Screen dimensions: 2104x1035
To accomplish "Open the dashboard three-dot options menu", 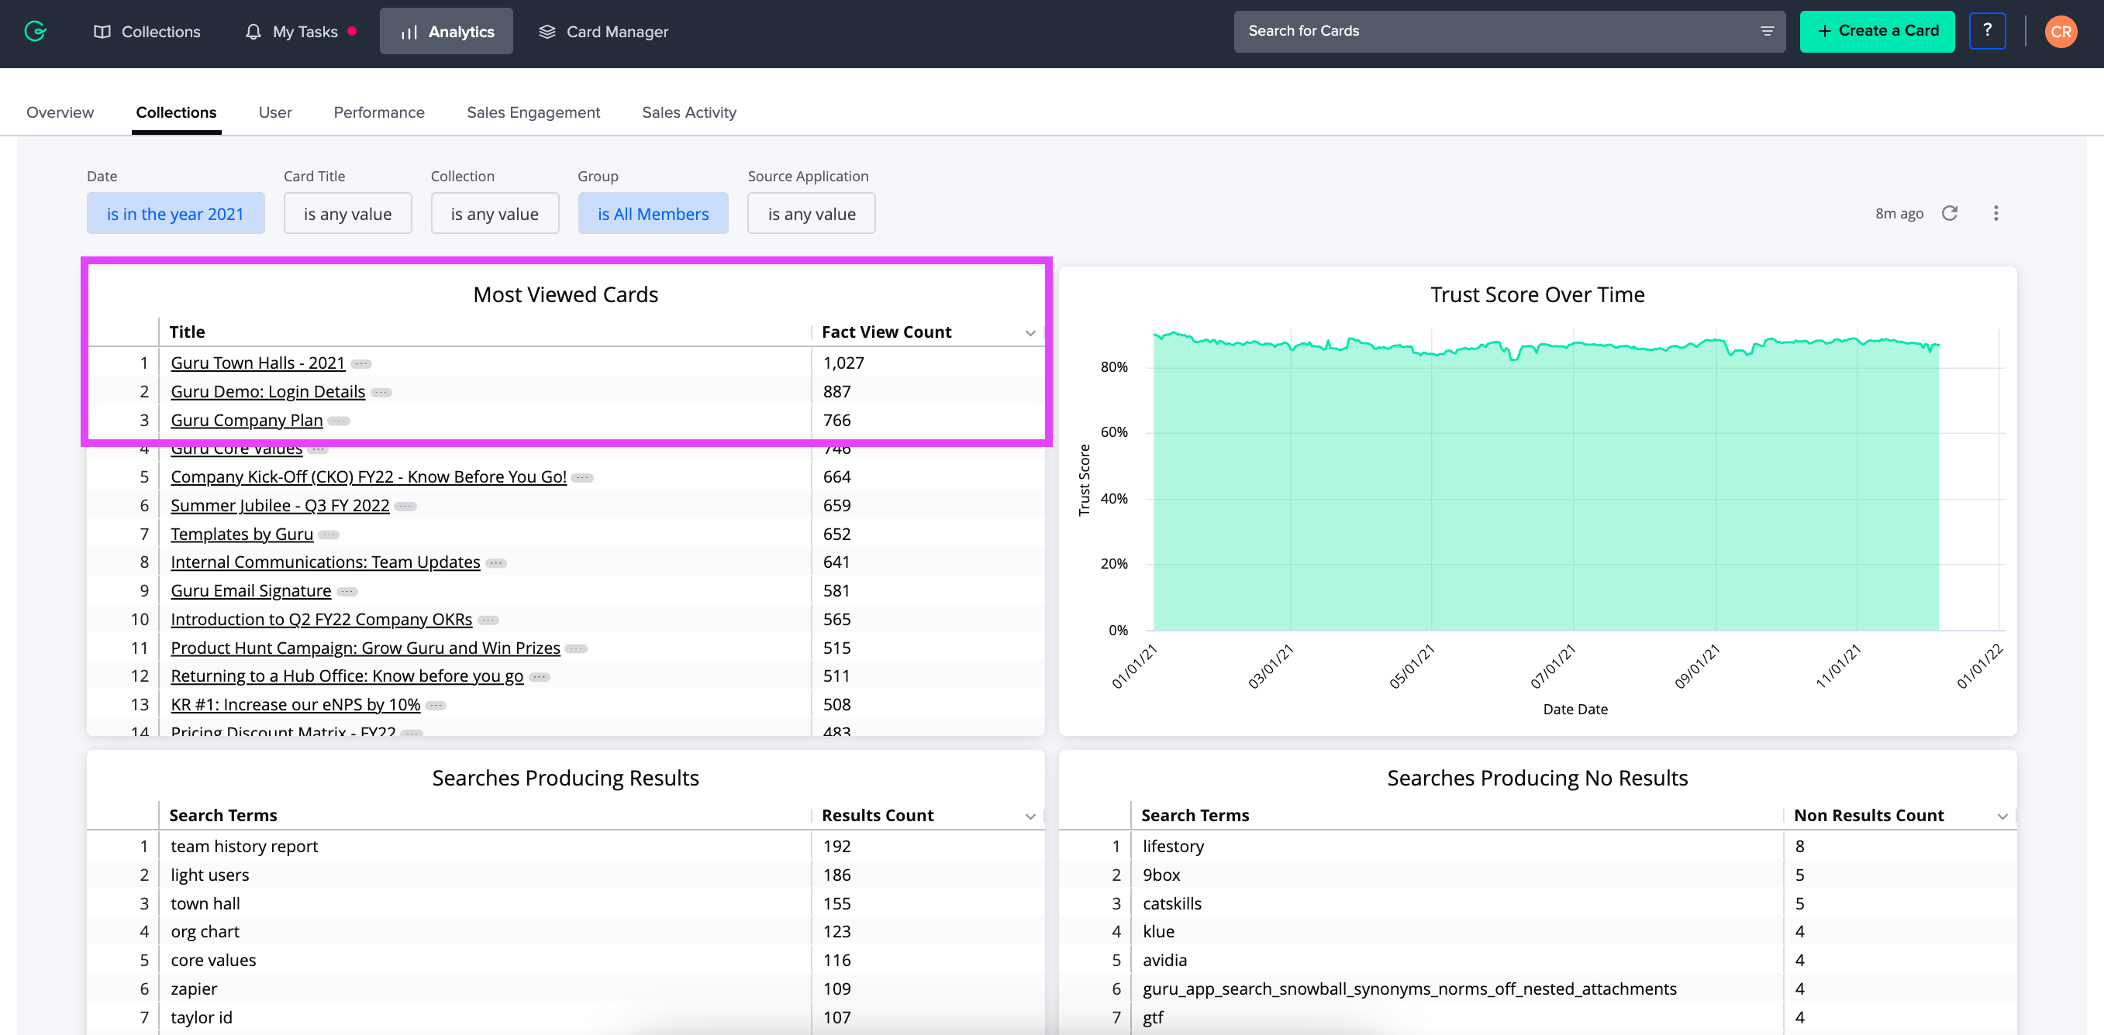I will [x=1995, y=213].
